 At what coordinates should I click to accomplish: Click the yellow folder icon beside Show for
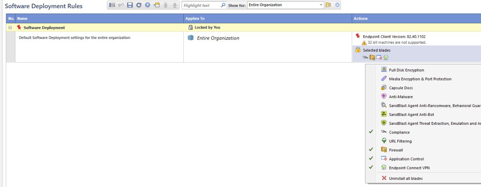pos(328,5)
